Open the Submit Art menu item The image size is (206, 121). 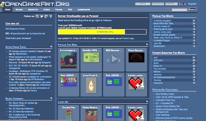pos(33,10)
